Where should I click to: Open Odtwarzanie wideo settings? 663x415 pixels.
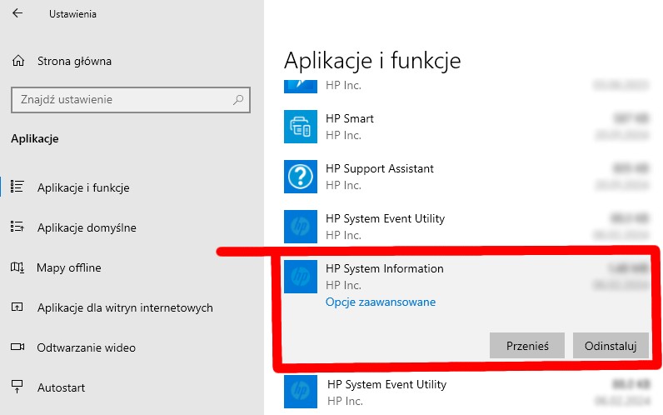[87, 347]
